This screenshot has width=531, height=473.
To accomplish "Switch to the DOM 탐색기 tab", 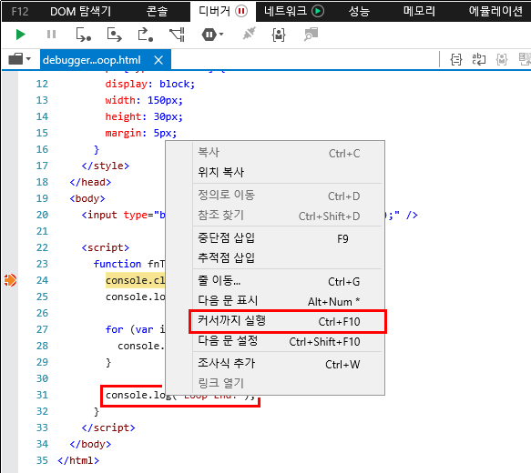I will pyautogui.click(x=80, y=12).
